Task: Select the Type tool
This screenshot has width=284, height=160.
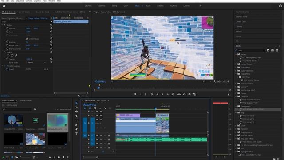Action: coord(76,133)
